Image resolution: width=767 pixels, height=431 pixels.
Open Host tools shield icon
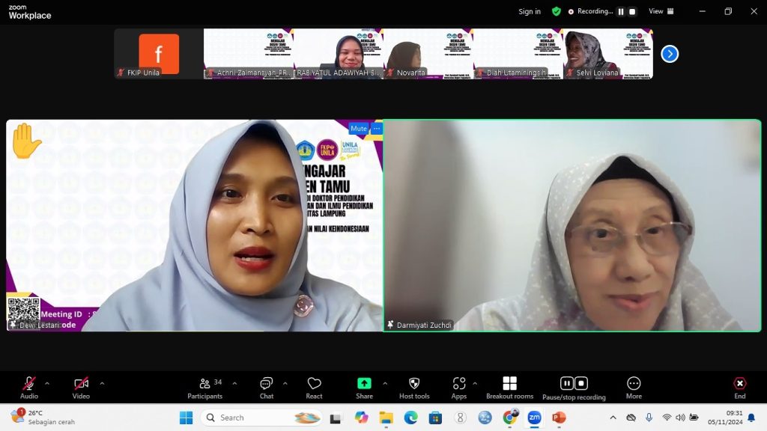pos(414,387)
